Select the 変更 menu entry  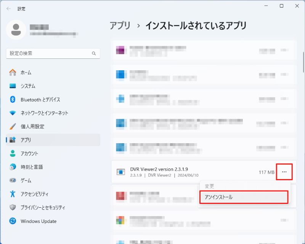[210, 186]
